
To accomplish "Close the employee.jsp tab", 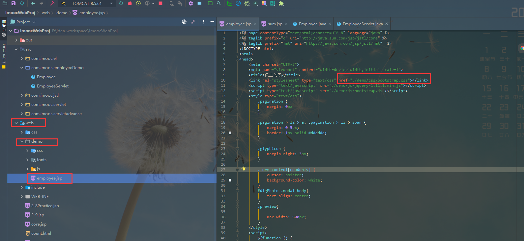I will coord(255,24).
